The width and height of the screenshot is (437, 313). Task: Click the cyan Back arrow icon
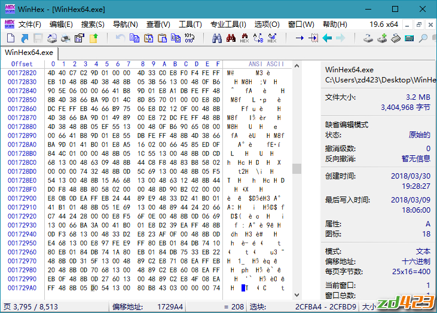click(x=327, y=38)
